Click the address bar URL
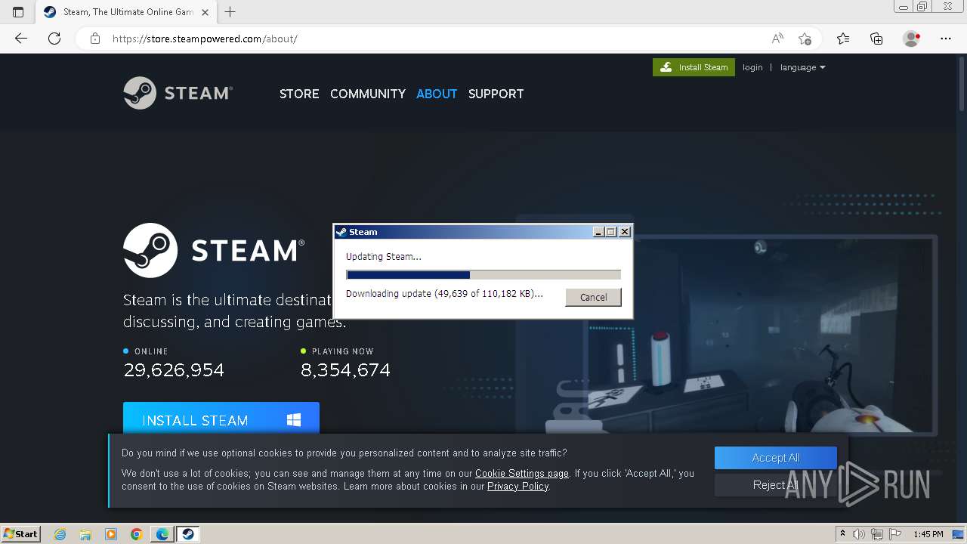The width and height of the screenshot is (967, 544). click(205, 39)
